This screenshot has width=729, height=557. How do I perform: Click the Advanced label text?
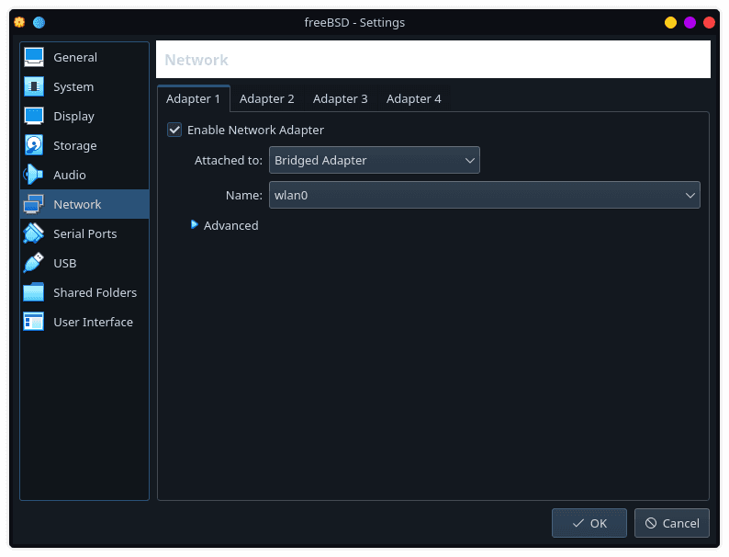pyautogui.click(x=231, y=225)
